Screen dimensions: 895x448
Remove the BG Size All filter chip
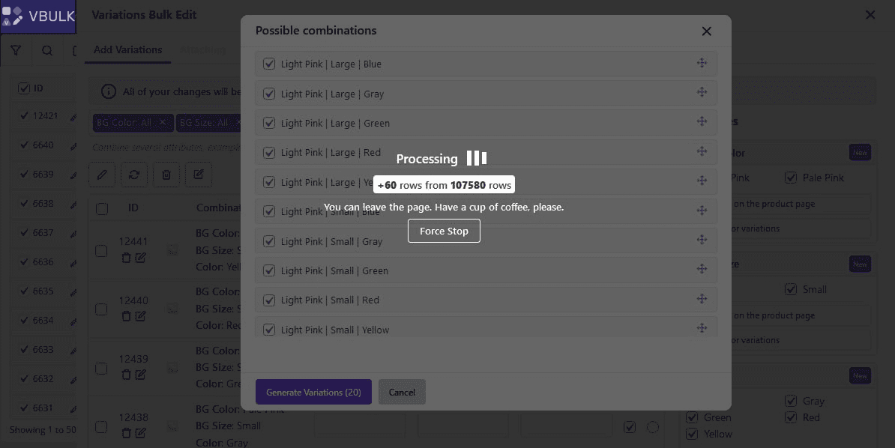[x=238, y=122]
